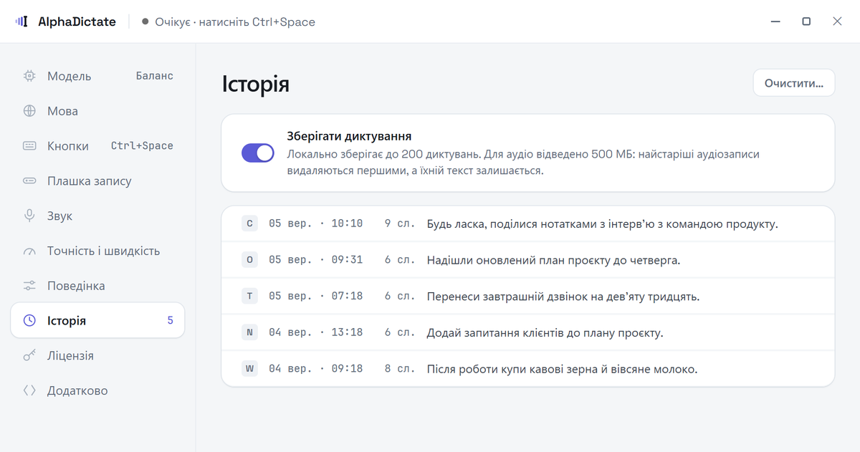The width and height of the screenshot is (860, 452).
Task: Click the microphone icon beside Звук
Action: click(29, 216)
